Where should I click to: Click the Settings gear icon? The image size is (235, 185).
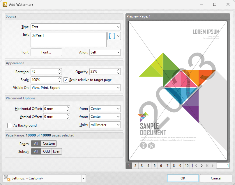(7, 178)
